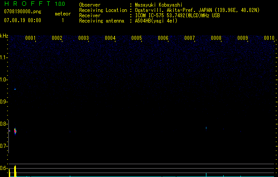Click time marker 0008
This screenshot has height=177, width=278.
pos(216,38)
